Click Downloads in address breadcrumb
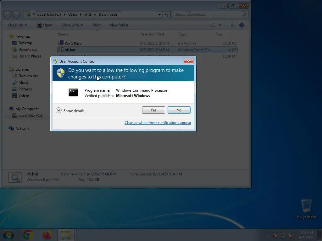The width and height of the screenshot is (322, 241). pos(108,14)
